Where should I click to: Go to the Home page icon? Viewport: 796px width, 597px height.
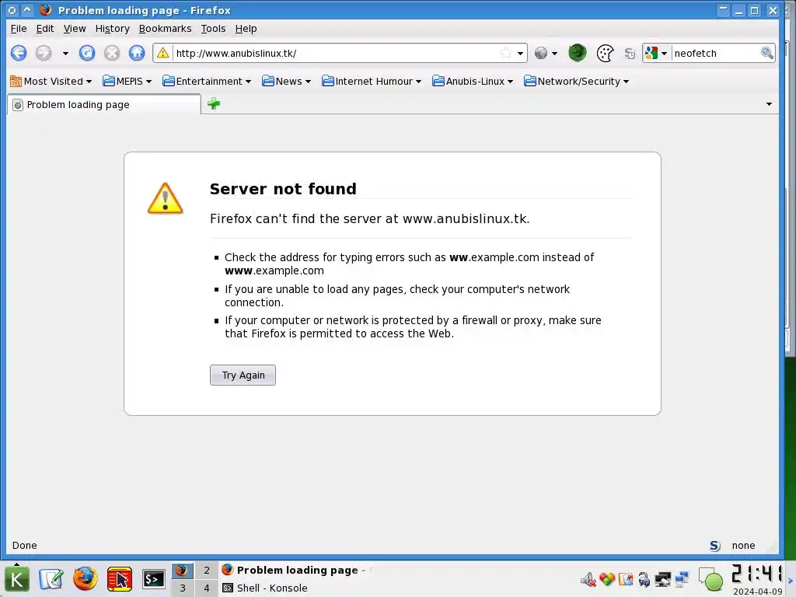click(137, 53)
